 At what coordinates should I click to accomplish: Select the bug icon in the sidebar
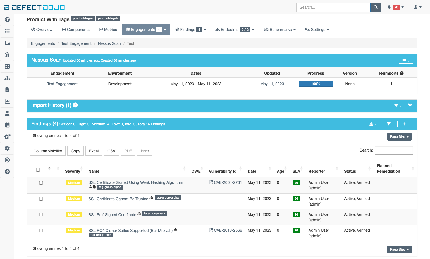click(7, 55)
